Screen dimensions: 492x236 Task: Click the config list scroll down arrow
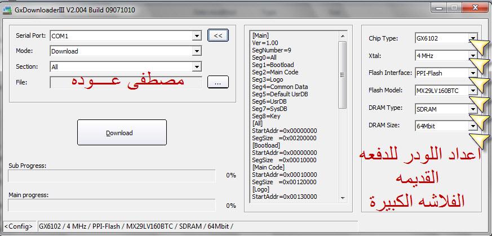343,198
